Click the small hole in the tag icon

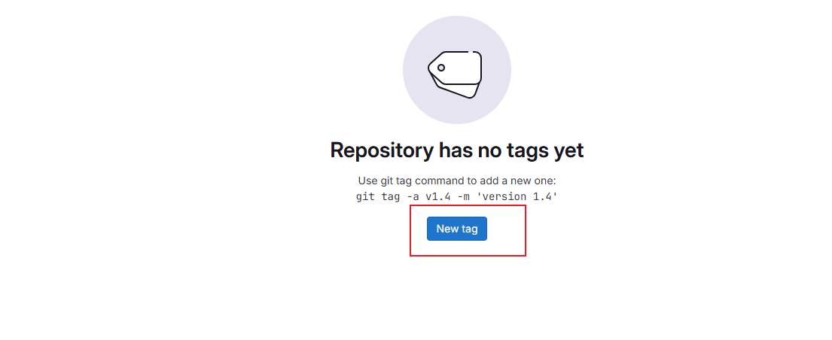coord(441,68)
